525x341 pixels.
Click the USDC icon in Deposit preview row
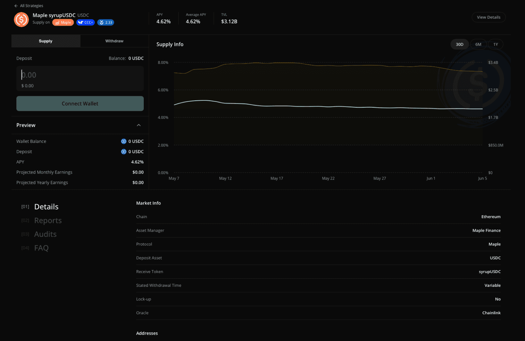coord(124,152)
